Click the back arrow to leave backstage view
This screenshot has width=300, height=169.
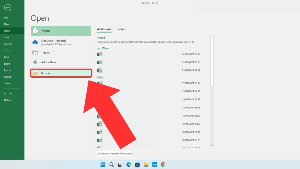tap(7, 8)
